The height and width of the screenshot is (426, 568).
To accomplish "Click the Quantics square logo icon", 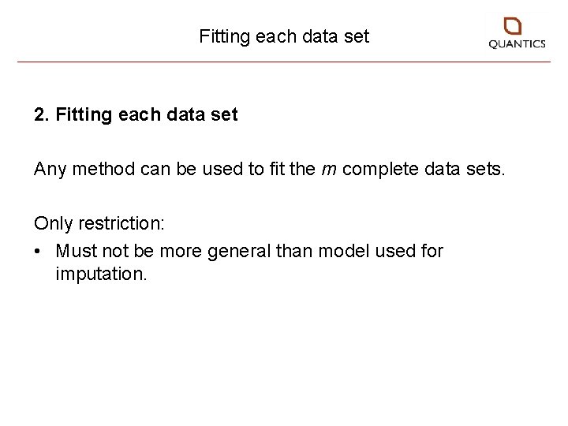I will click(513, 26).
